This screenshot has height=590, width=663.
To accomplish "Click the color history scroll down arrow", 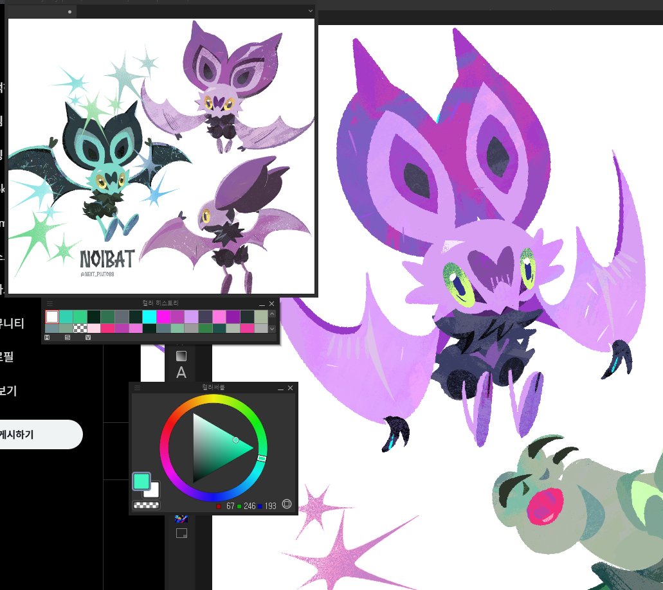I will (x=272, y=328).
